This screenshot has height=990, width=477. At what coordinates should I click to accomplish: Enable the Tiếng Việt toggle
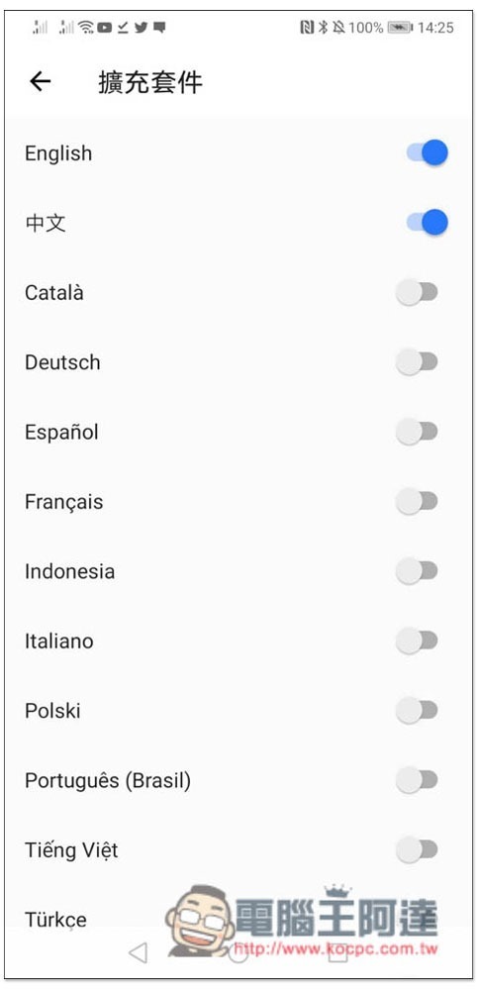coord(417,849)
